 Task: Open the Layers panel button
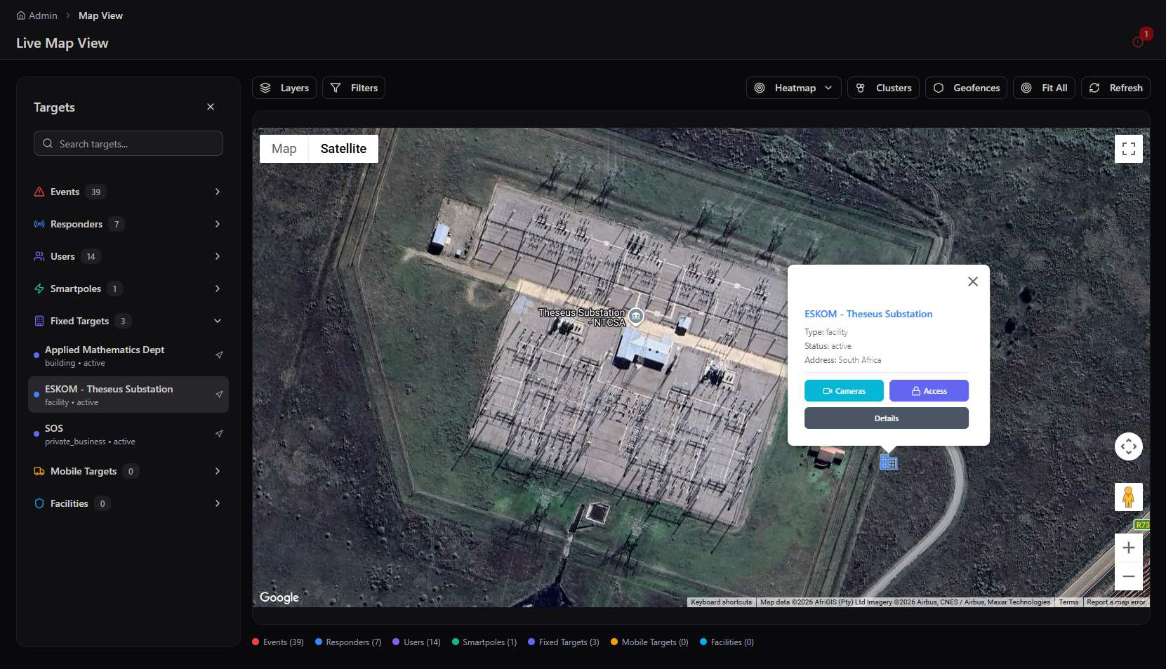[284, 88]
